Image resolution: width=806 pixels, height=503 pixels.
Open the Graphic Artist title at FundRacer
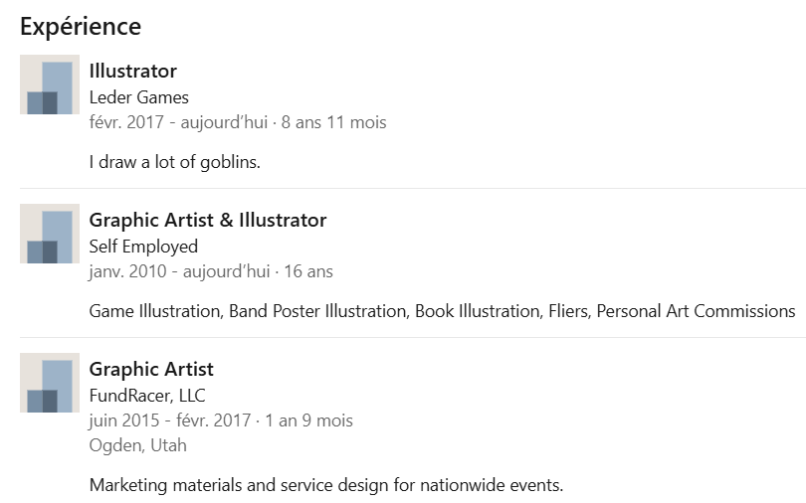[x=151, y=369]
